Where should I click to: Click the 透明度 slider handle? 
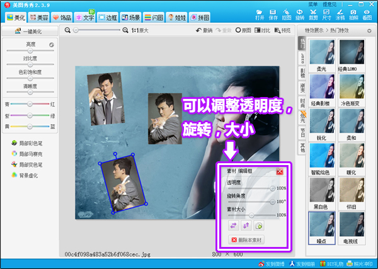[x=272, y=188]
